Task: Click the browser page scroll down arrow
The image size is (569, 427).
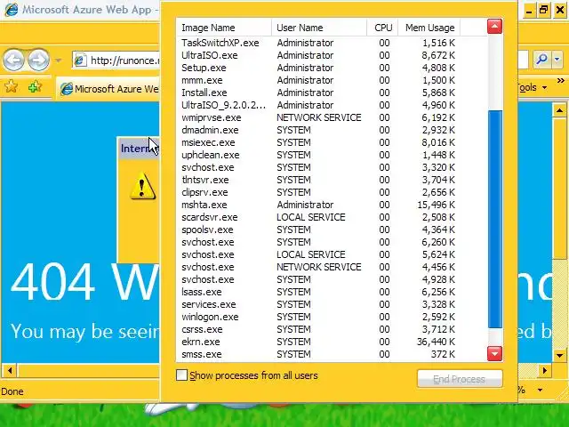Action: 559,356
